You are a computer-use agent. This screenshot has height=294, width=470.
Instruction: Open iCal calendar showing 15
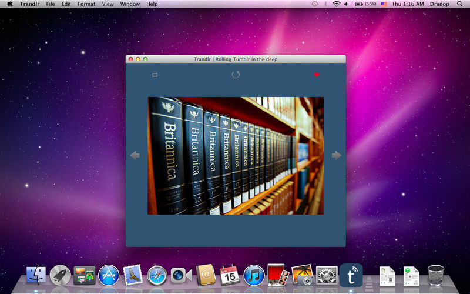tap(230, 275)
